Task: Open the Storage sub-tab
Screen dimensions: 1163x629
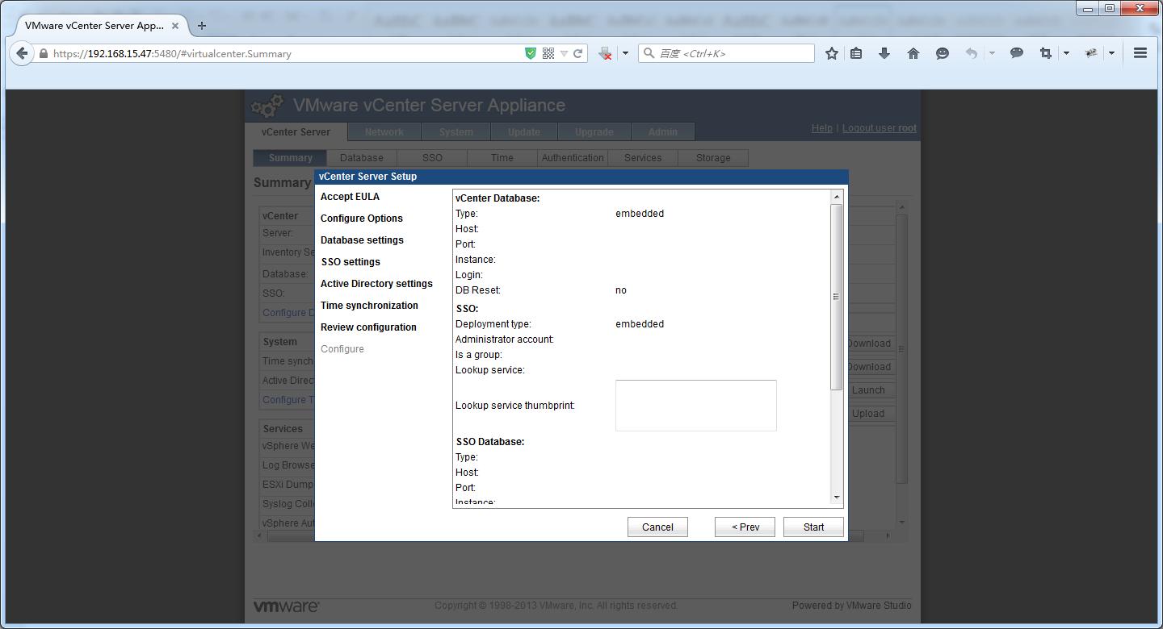Action: tap(713, 158)
